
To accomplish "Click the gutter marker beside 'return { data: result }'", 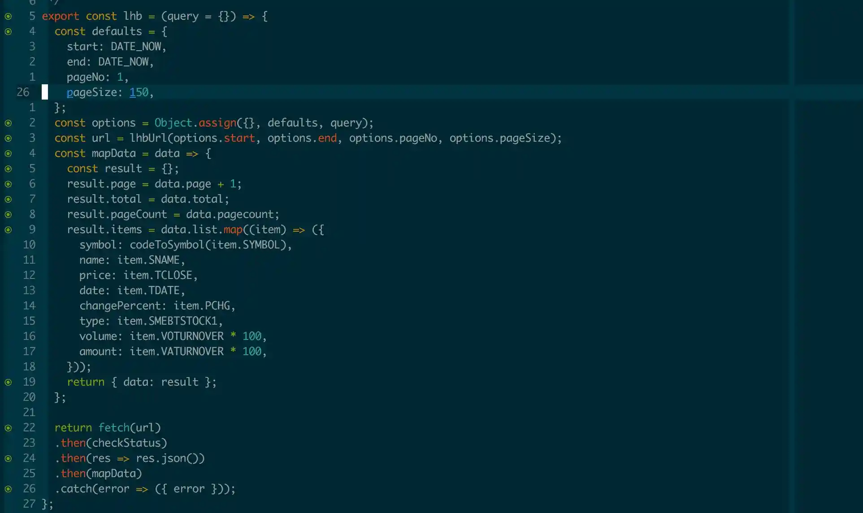I will (8, 383).
